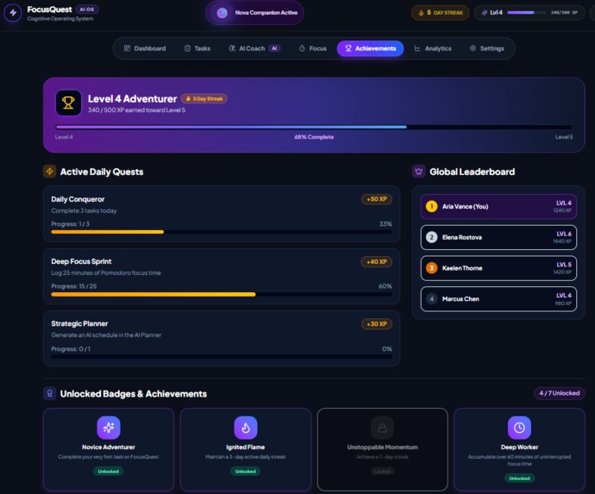The image size is (595, 494).
Task: Click the Unlocked label on Ignited Flame
Action: 246,472
